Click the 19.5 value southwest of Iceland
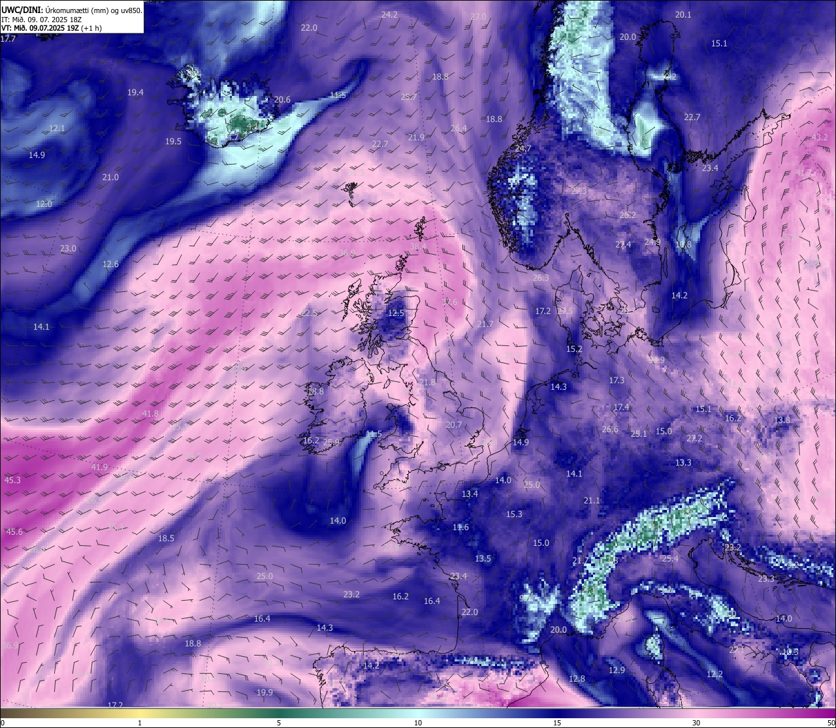836x728 pixels. pos(173,142)
